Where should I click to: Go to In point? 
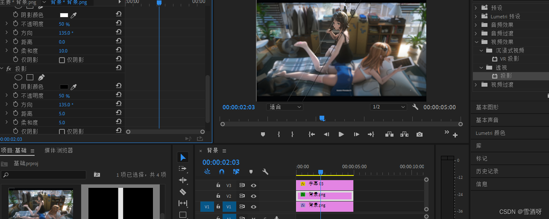click(x=312, y=134)
